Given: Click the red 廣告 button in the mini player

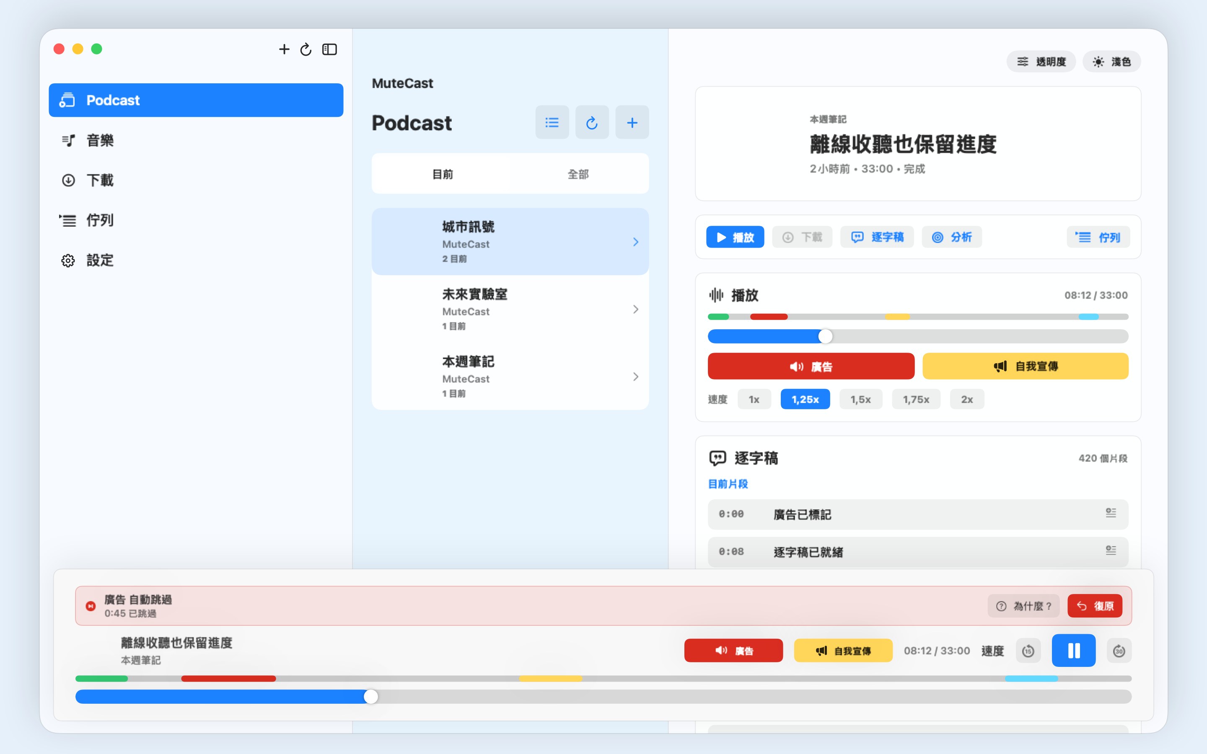Looking at the screenshot, I should pos(733,650).
